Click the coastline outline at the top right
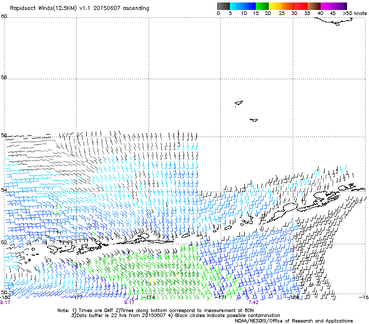Viewport: 369px width, 324px height. (334, 21)
